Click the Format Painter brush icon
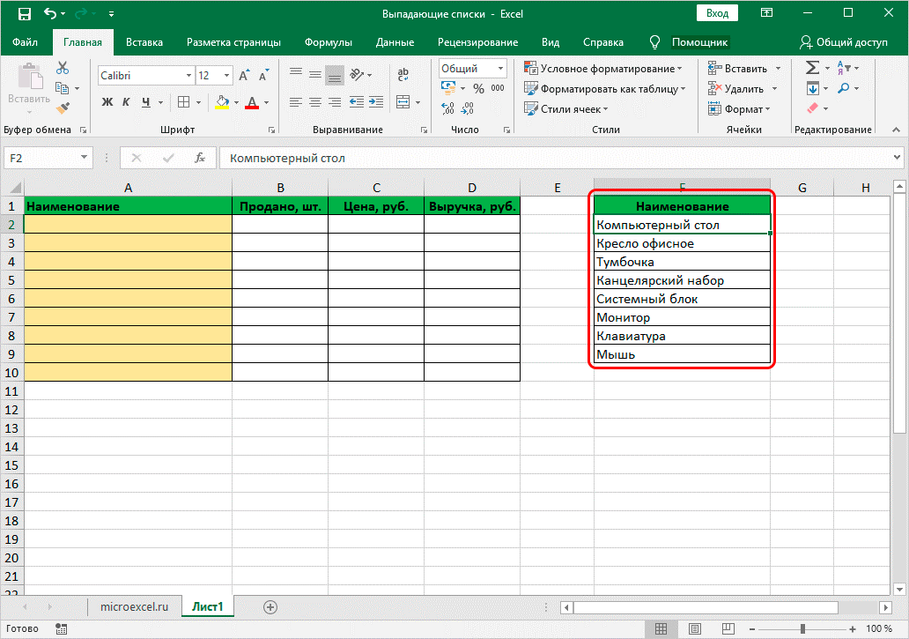Screen dimensions: 909x639 63,108
